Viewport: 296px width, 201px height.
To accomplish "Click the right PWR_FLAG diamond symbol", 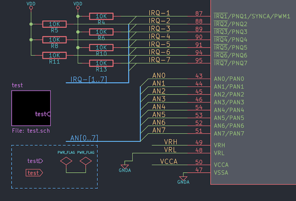I will [86, 161].
